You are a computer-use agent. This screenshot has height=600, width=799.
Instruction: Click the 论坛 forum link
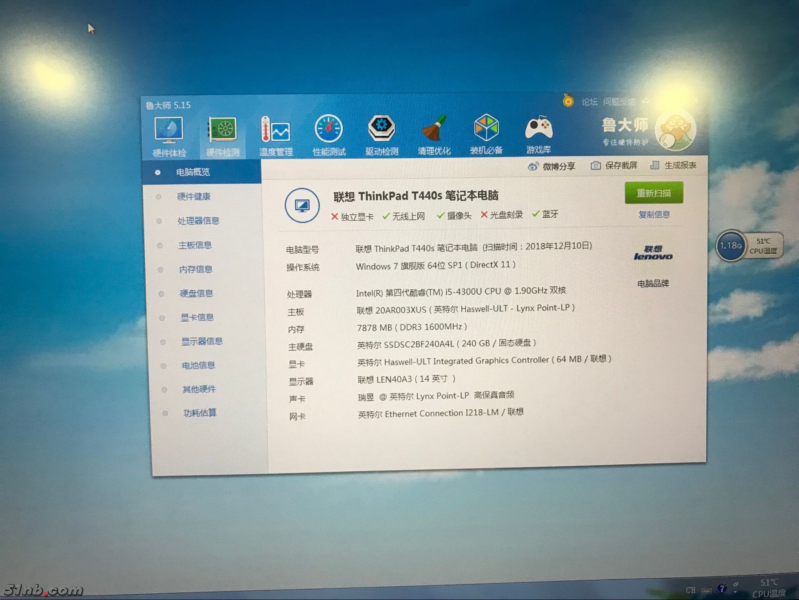(589, 102)
